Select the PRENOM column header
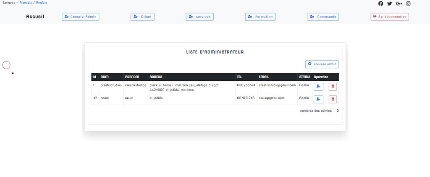430x177 pixels. pyautogui.click(x=136, y=77)
